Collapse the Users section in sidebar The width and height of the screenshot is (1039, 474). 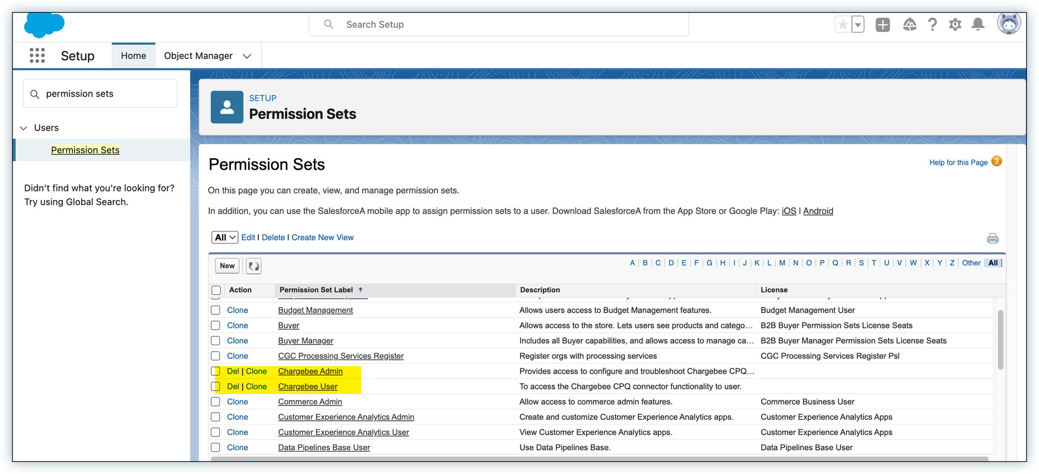[x=24, y=128]
